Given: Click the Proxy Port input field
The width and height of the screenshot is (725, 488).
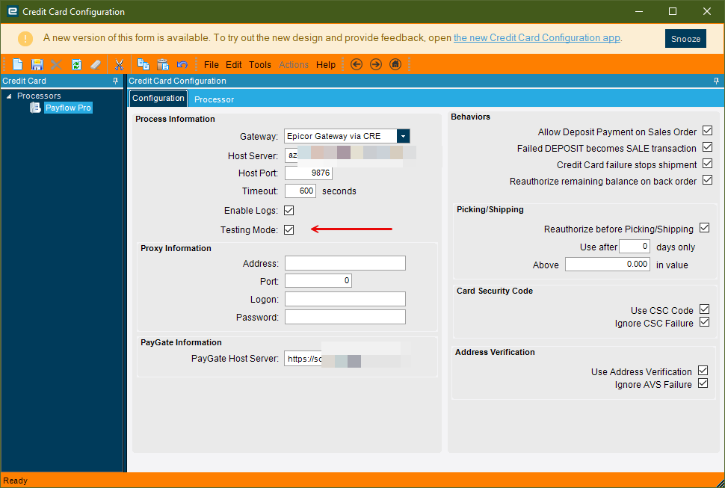Looking at the screenshot, I should 318,280.
